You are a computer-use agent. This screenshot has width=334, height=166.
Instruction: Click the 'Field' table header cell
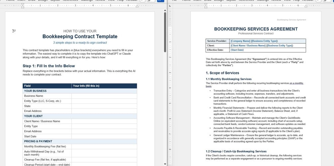tap(47, 86)
